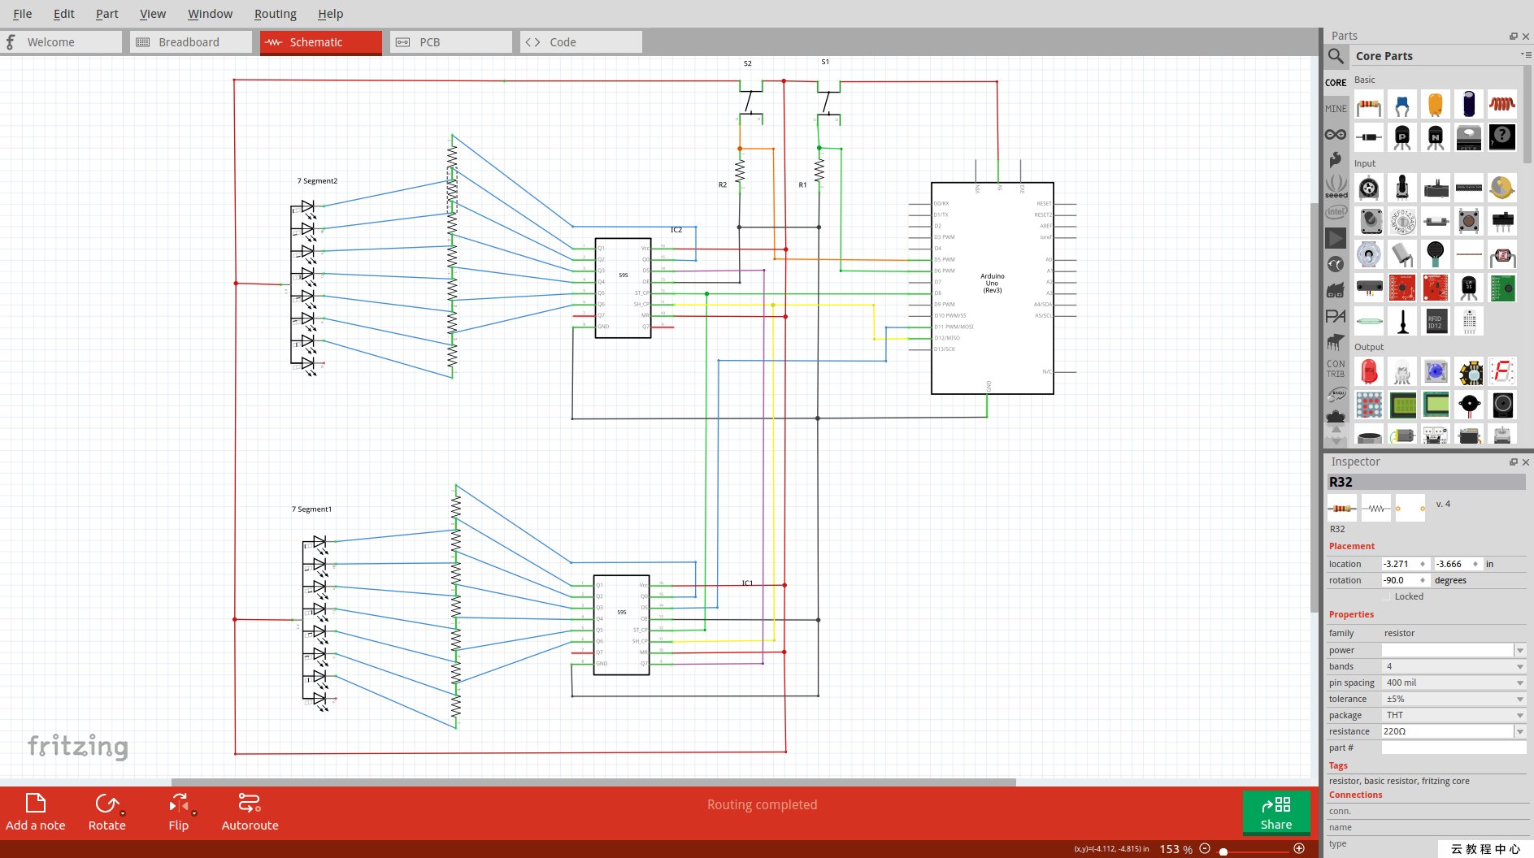Viewport: 1534px width, 858px height.
Task: Add a note to the sketch
Action: click(36, 812)
